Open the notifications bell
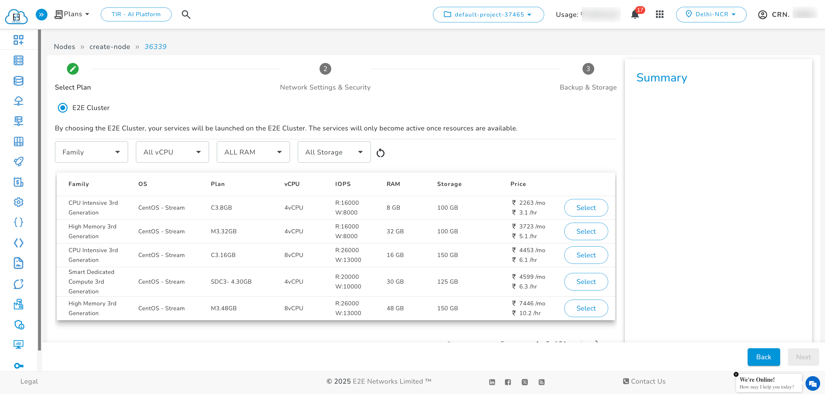Viewport: 825px width, 394px height. click(x=635, y=15)
